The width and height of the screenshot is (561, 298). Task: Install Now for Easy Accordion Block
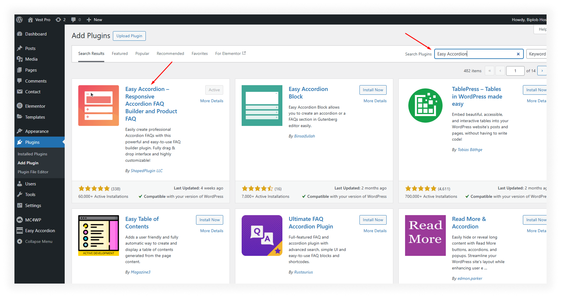click(x=373, y=90)
